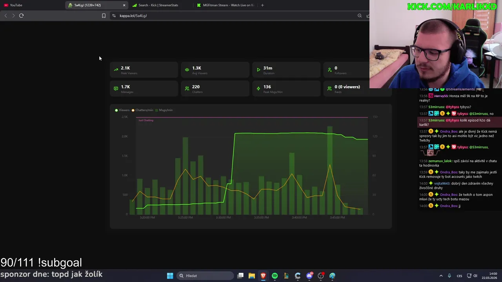The image size is (502, 282).
Task: Click the @StreamElements mention in chat
Action: tap(460, 89)
